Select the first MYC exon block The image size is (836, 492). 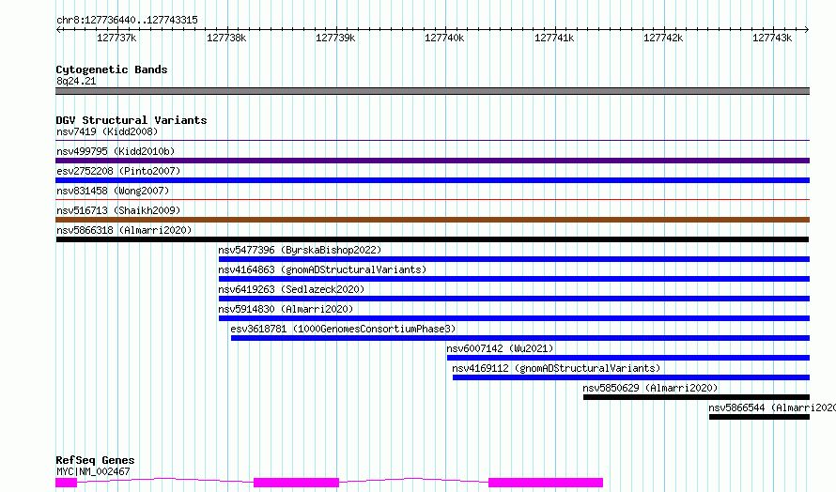point(66,483)
